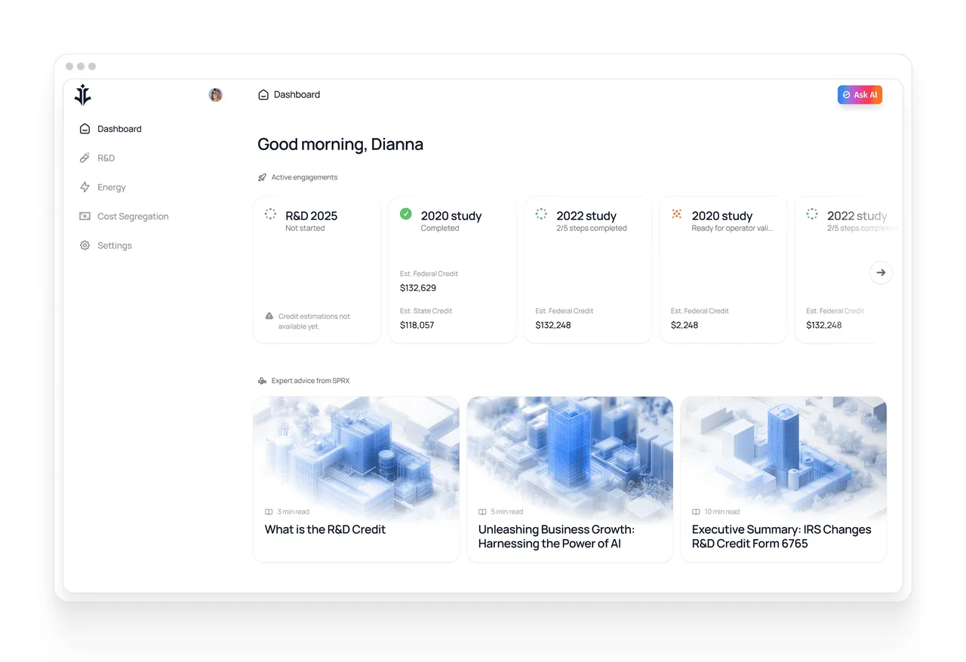Open the What is the R&D Credit article

pos(356,480)
